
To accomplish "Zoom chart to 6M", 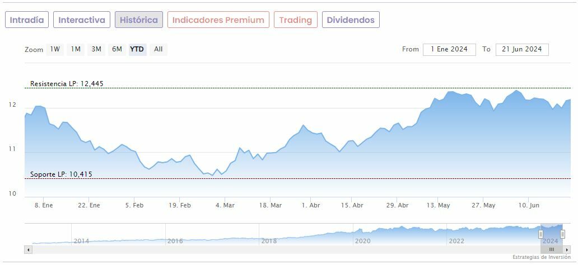I will click(x=117, y=49).
